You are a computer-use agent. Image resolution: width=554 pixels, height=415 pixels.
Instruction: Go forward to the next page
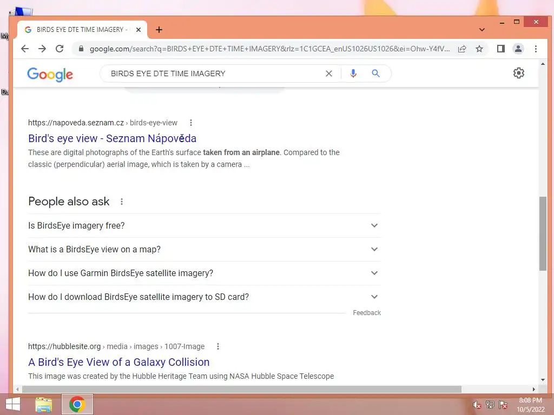42,49
